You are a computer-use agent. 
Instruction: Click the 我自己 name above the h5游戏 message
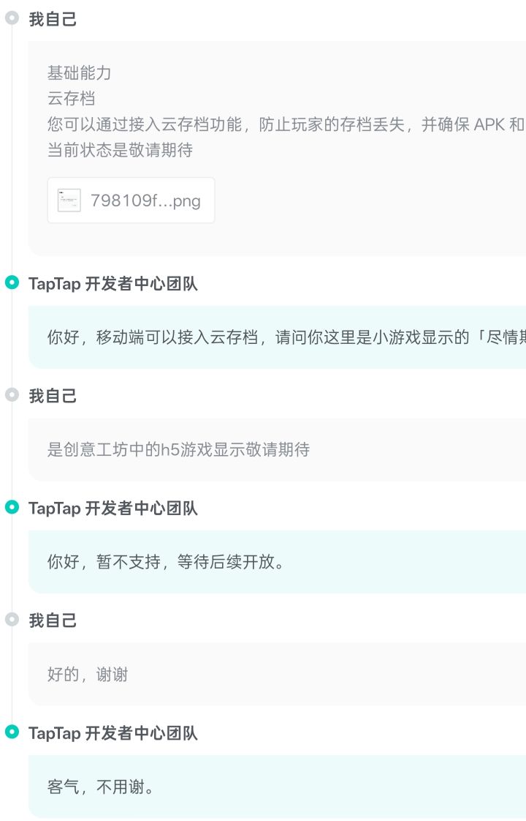(x=53, y=396)
